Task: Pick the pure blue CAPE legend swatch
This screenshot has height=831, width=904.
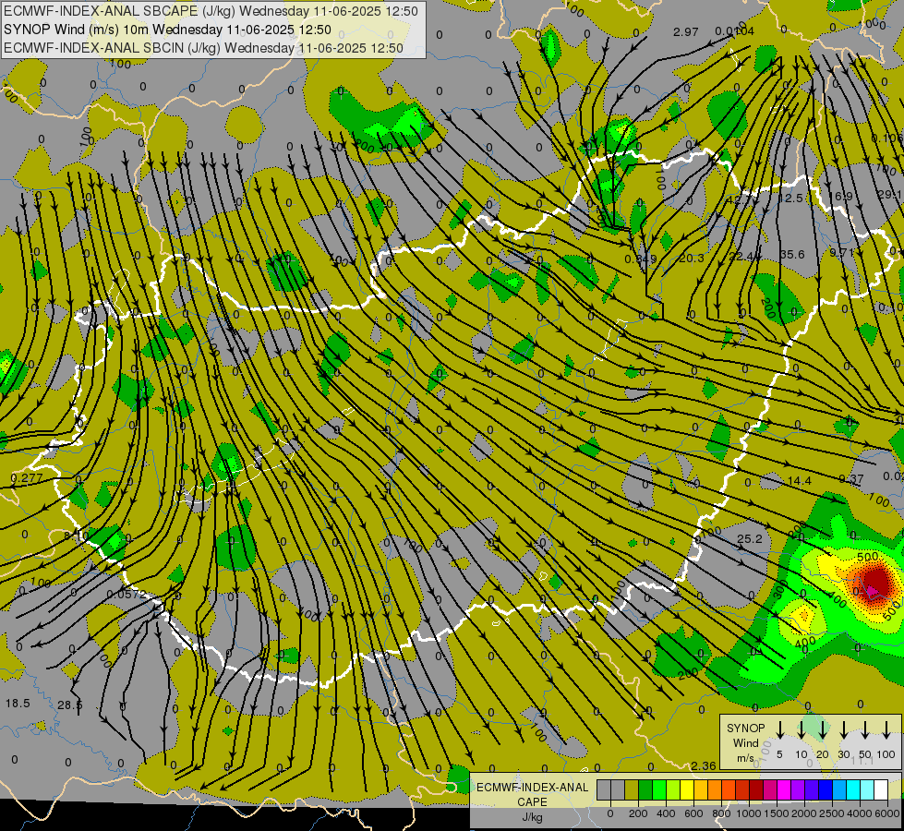Action: (825, 789)
